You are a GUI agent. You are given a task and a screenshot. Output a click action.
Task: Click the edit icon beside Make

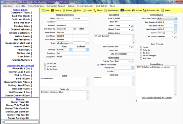click(133, 25)
